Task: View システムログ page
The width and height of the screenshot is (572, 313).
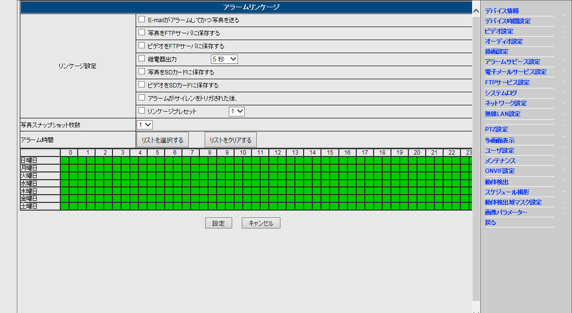Action: click(x=501, y=93)
